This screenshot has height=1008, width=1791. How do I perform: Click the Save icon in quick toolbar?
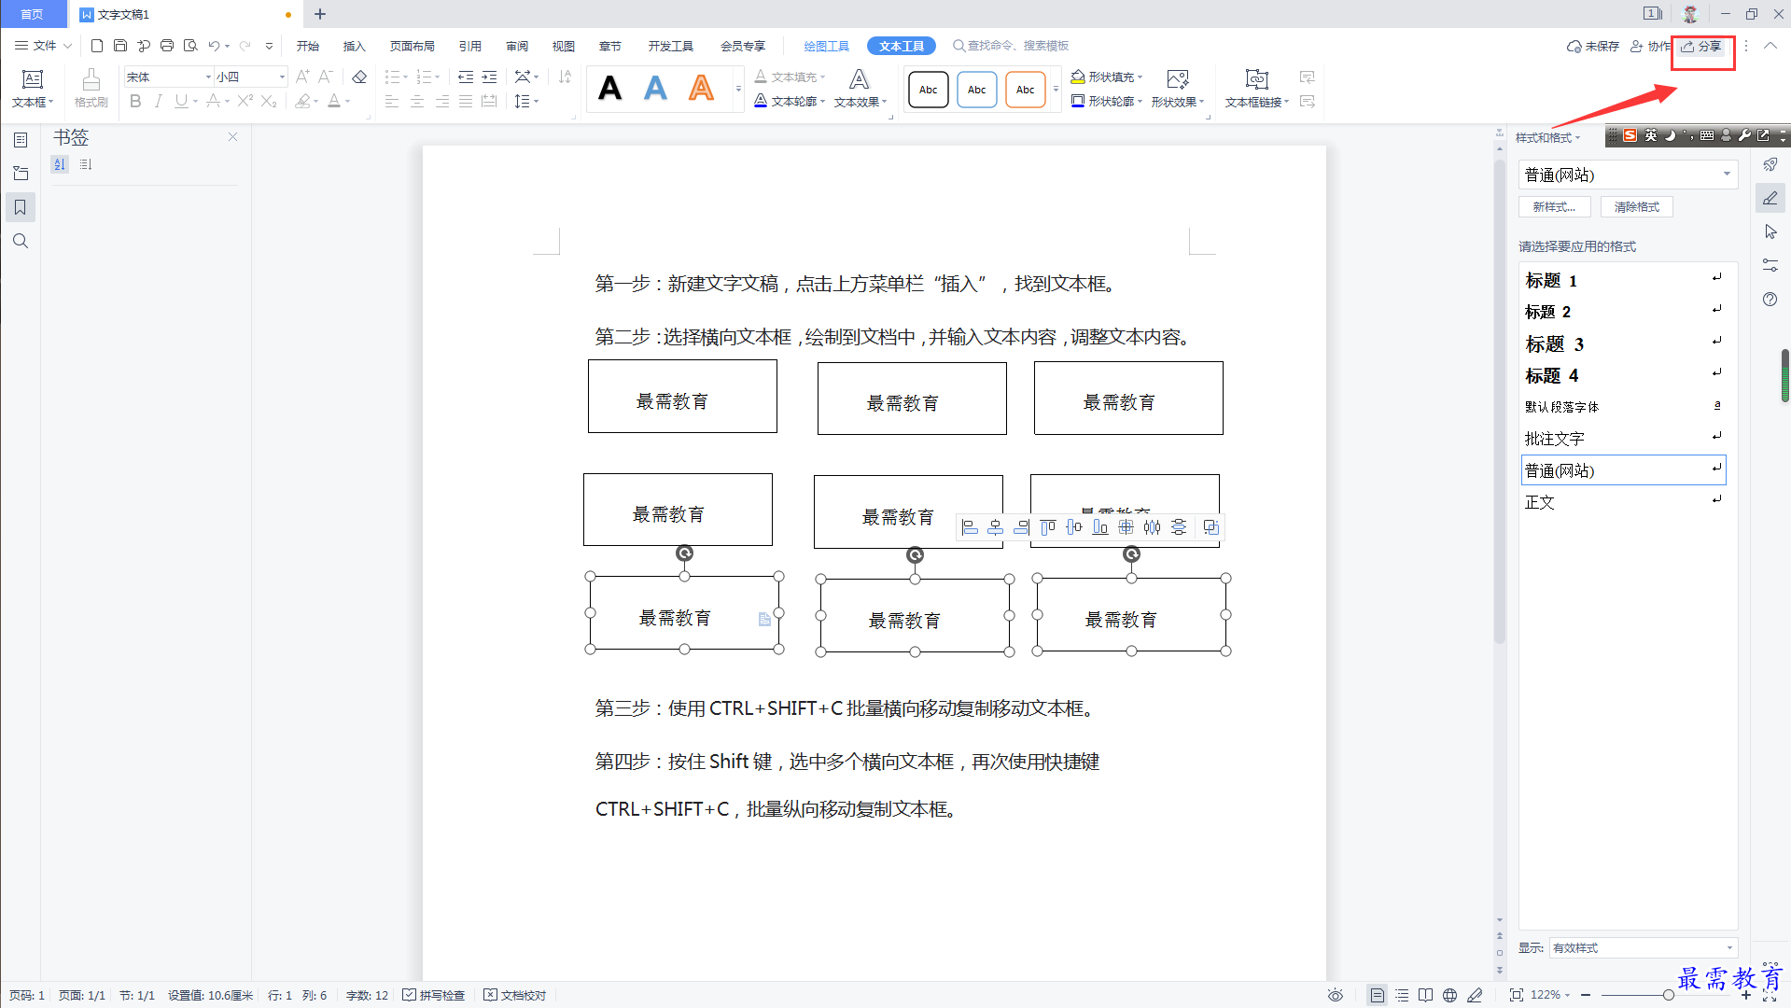(x=119, y=46)
